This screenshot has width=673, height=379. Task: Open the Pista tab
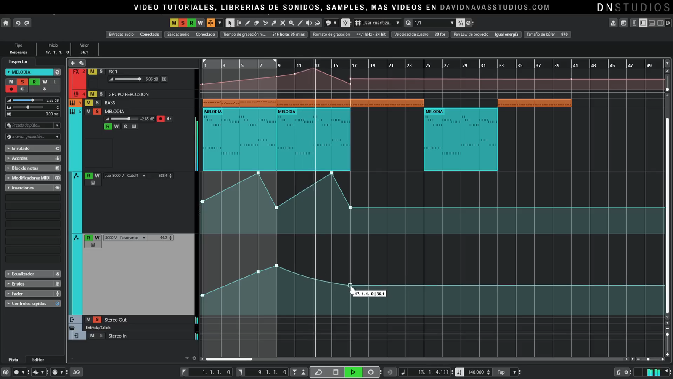pos(13,360)
